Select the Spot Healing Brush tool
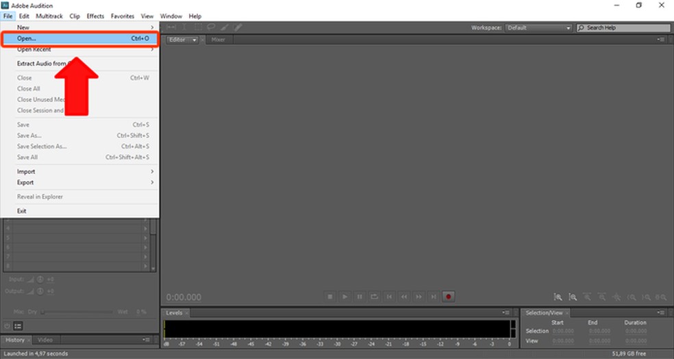 point(238,27)
